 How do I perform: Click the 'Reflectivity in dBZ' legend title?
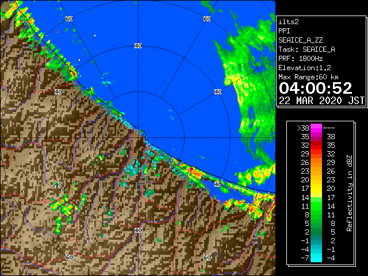(350, 193)
